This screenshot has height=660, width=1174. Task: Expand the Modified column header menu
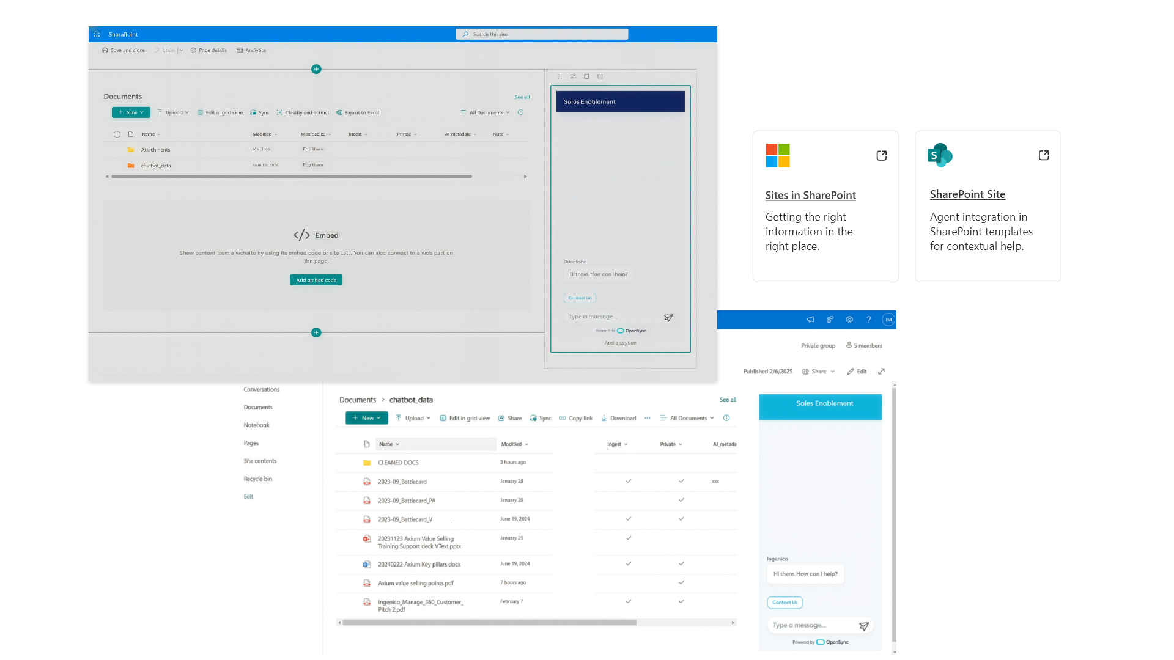(x=515, y=444)
